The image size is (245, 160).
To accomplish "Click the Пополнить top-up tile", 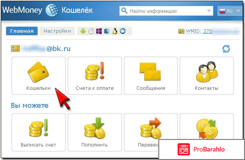I will 95,132.
